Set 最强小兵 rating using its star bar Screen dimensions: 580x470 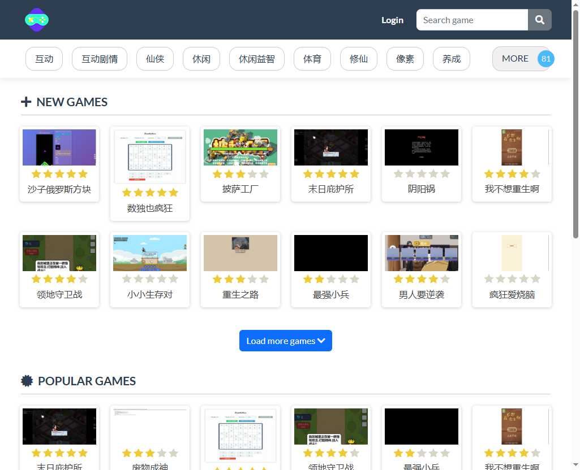[x=331, y=279]
